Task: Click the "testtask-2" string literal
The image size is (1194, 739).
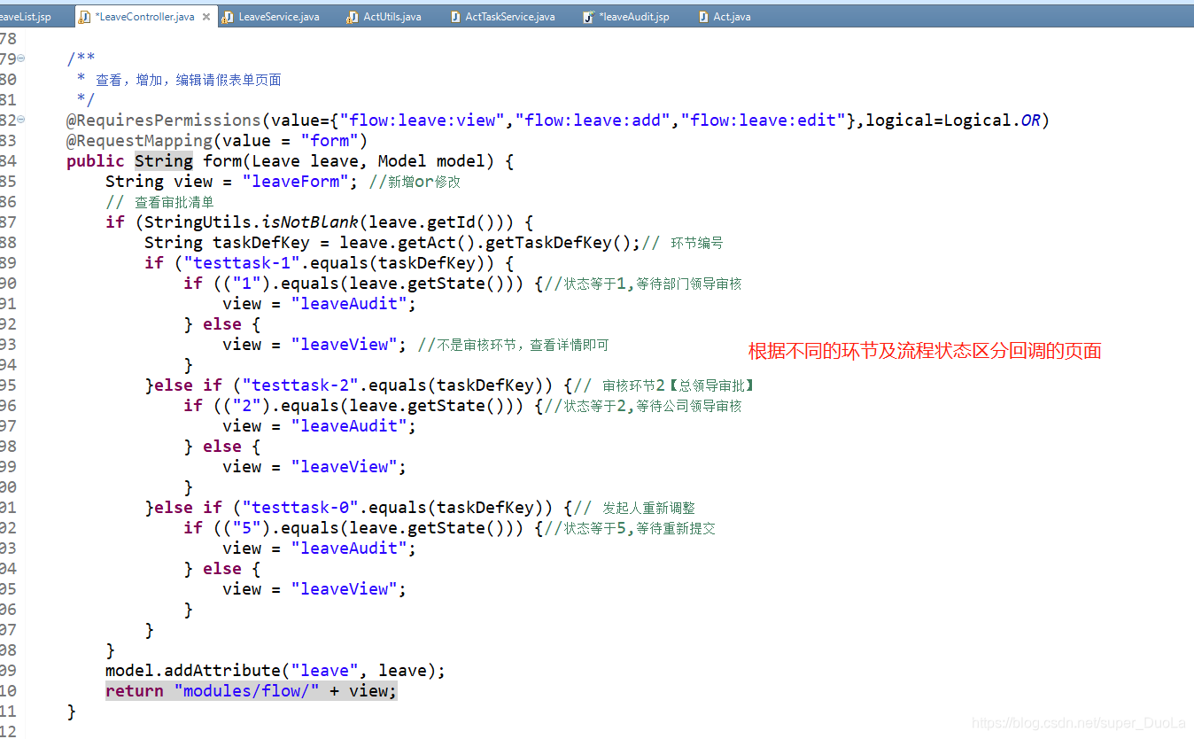Action: [299, 385]
